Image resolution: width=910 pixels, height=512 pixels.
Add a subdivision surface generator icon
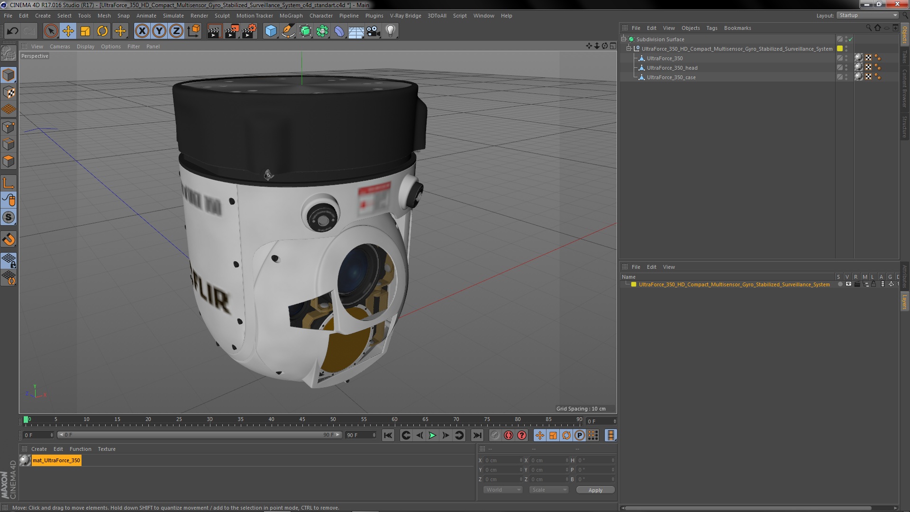(x=306, y=31)
